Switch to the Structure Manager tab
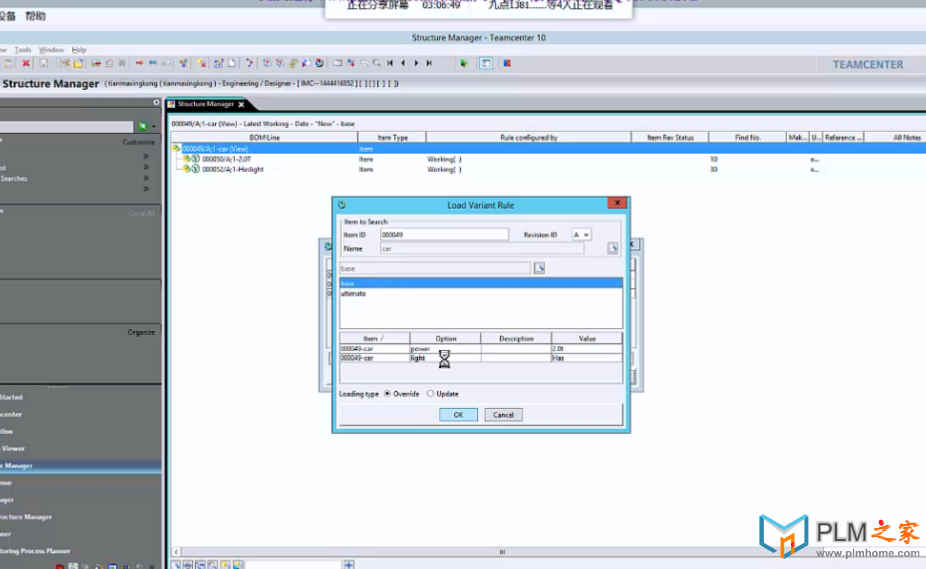Screen dimensions: 926x569 click(205, 104)
